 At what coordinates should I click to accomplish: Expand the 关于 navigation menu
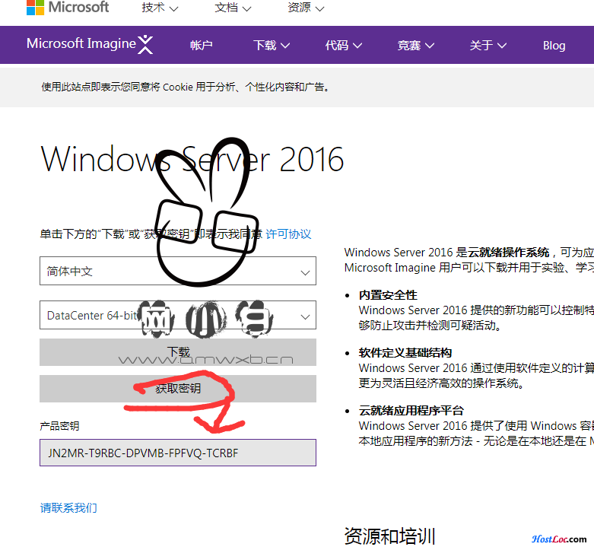pyautogui.click(x=488, y=46)
